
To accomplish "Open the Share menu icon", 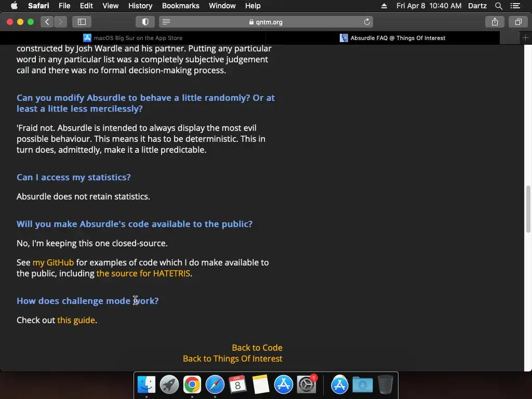I will (x=495, y=22).
